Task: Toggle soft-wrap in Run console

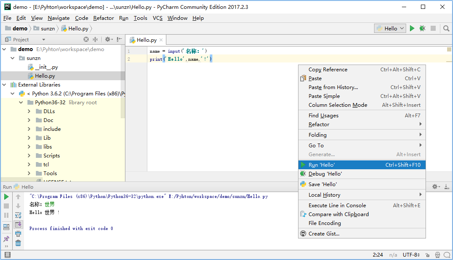Action: [x=18, y=215]
